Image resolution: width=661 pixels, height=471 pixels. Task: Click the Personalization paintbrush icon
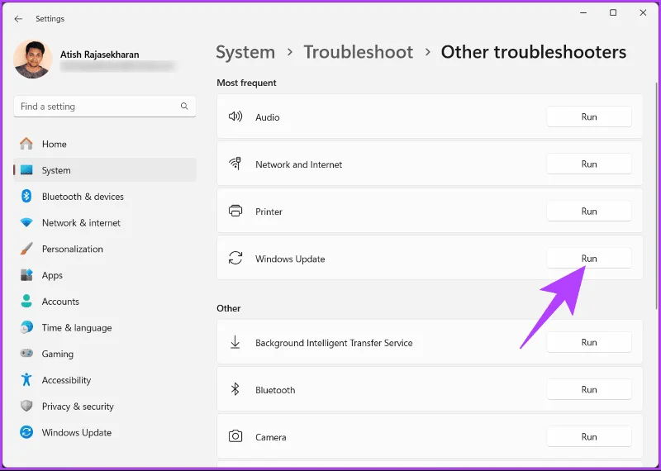tap(26, 249)
